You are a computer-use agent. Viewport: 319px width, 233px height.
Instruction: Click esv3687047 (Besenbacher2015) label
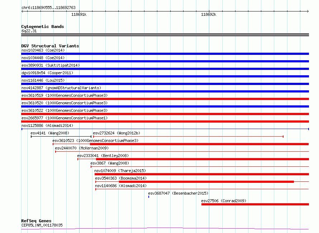click(178, 193)
